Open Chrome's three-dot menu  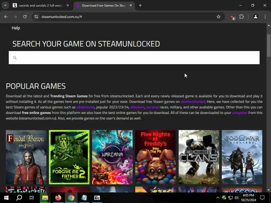[x=265, y=17]
